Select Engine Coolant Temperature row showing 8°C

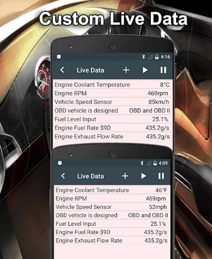112,85
